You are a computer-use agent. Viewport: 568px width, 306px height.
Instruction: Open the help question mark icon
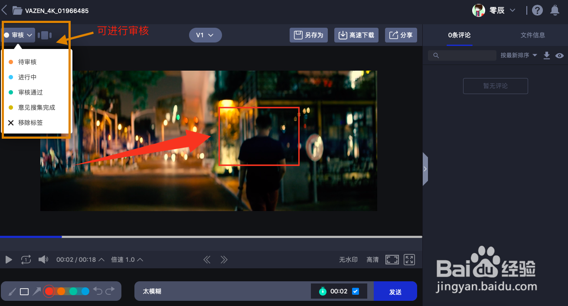[537, 10]
